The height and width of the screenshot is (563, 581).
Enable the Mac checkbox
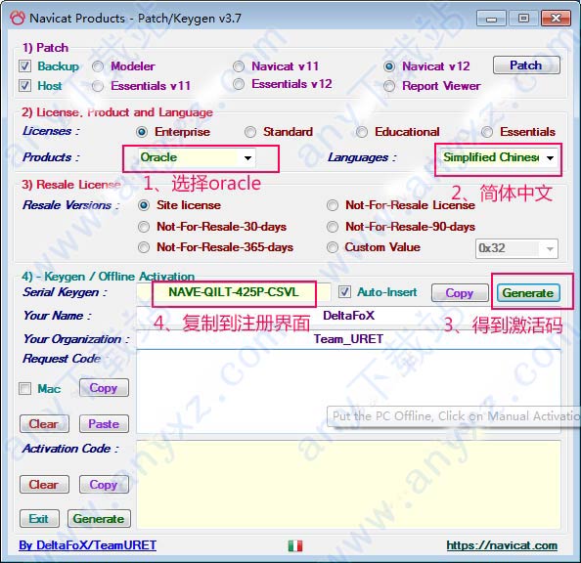24,389
